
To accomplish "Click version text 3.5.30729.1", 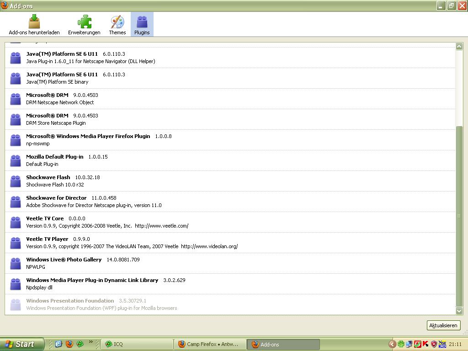I will click(x=133, y=301).
